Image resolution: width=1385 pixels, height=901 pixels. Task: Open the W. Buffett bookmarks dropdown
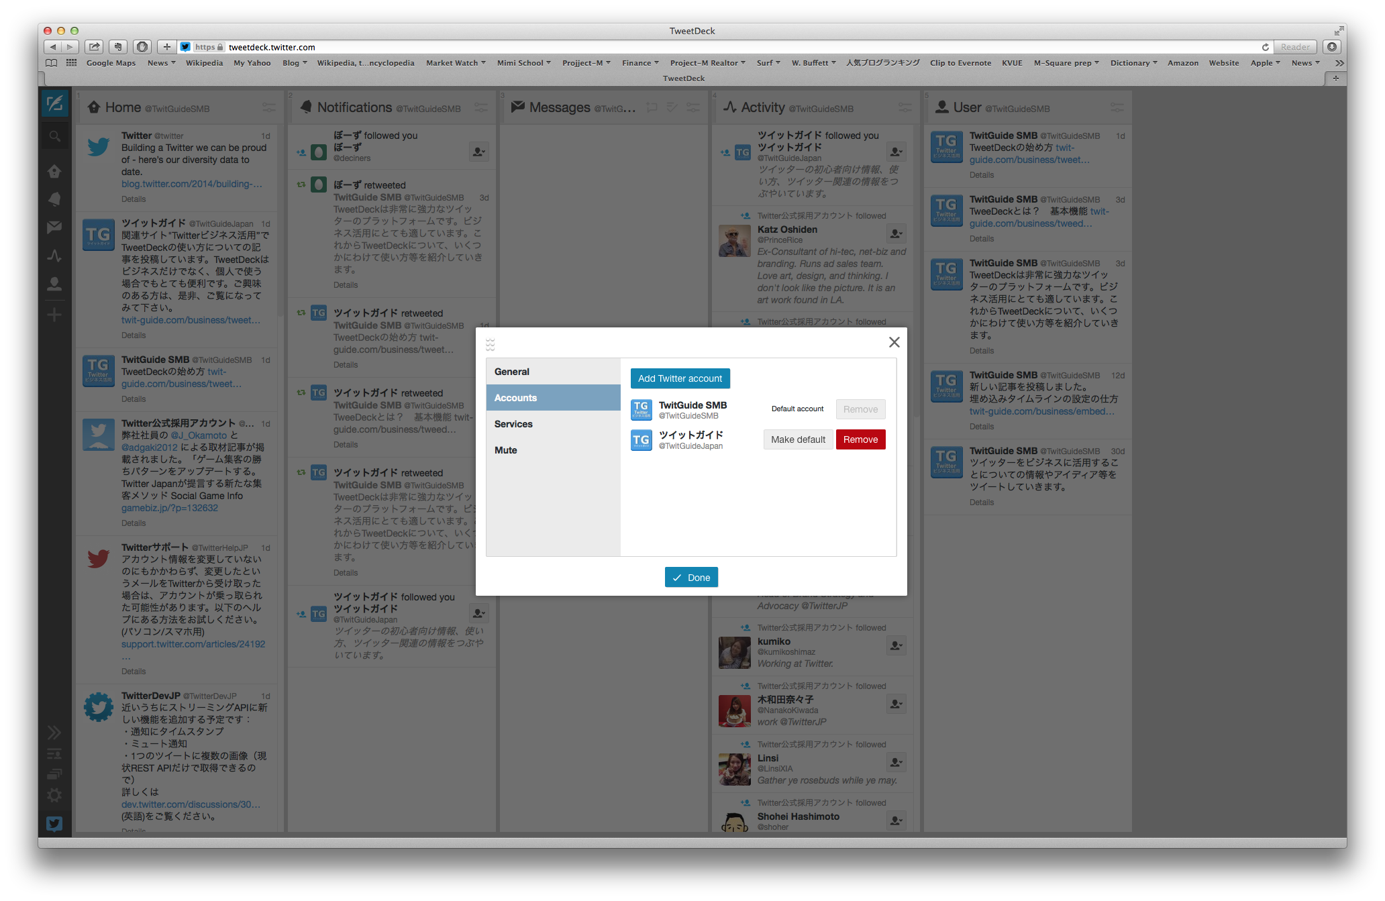point(813,63)
